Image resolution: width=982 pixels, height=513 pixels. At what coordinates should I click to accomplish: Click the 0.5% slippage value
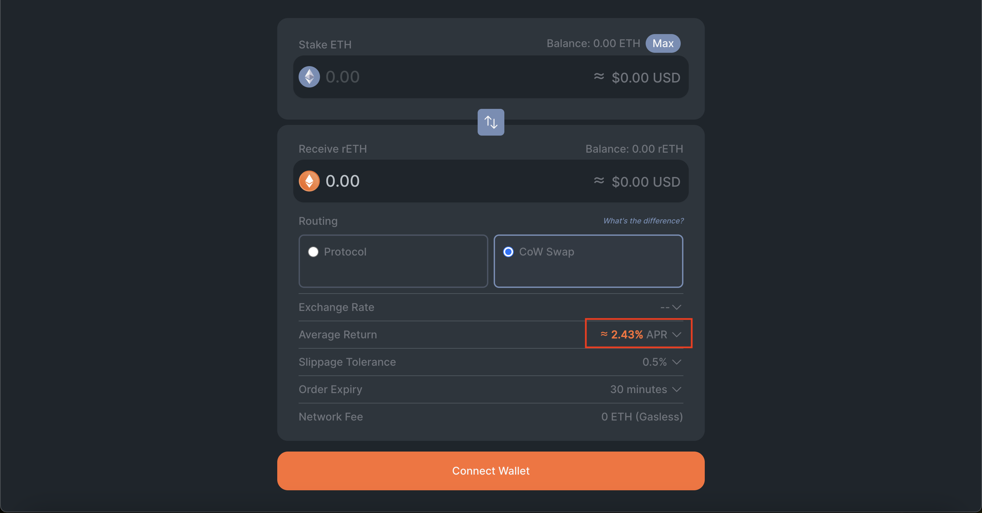(654, 362)
